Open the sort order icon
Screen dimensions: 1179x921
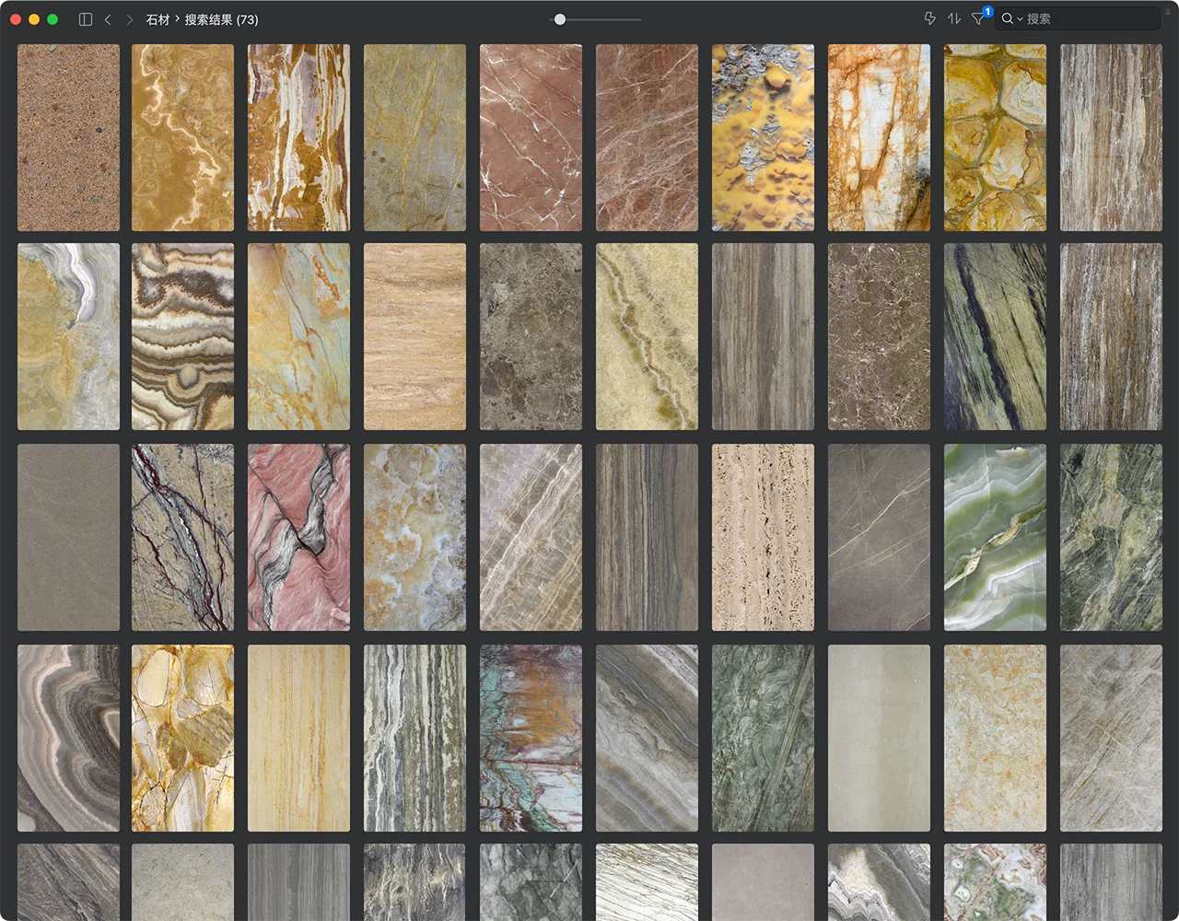click(953, 18)
